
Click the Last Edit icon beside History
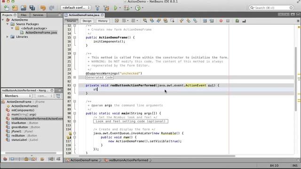[117, 21]
